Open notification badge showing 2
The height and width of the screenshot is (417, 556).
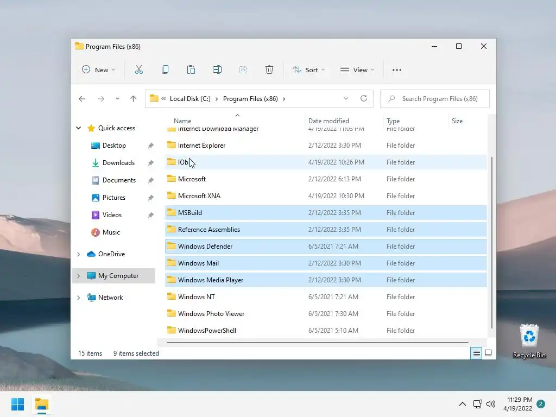point(541,404)
